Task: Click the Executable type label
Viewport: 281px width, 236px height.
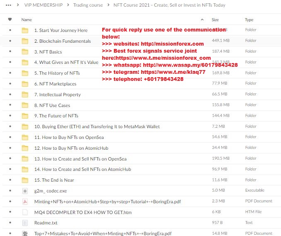Action: point(254,190)
